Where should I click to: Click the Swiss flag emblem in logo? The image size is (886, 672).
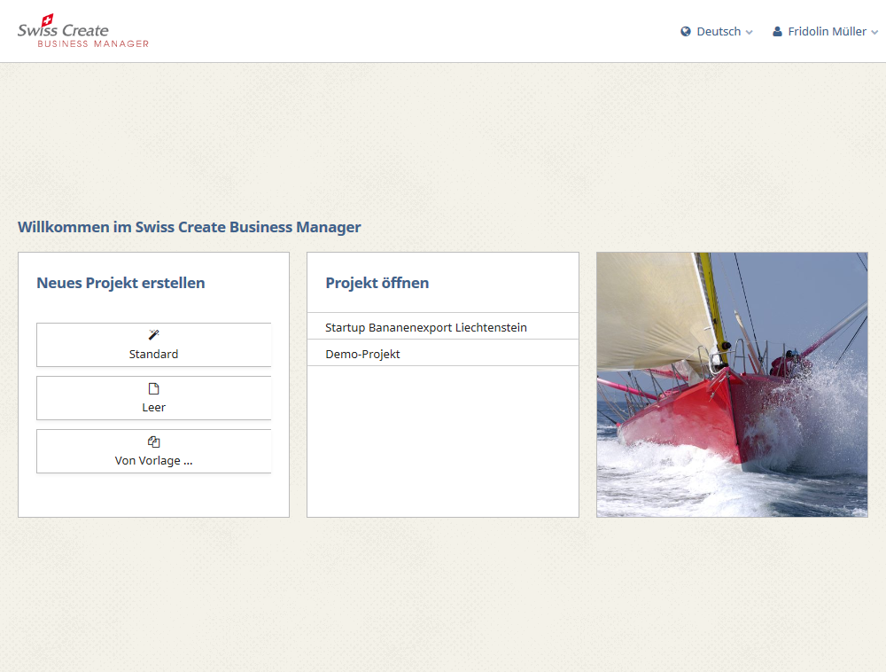48,19
